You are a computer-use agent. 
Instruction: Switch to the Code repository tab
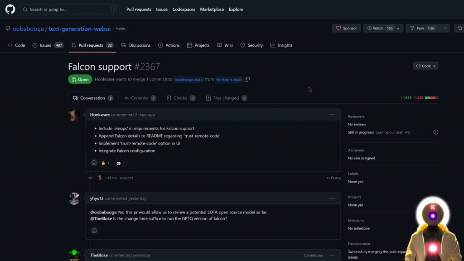(17, 45)
